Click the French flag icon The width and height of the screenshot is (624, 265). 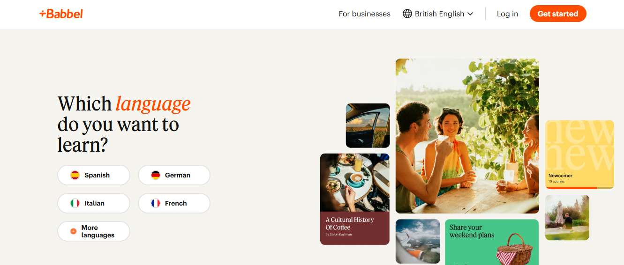tap(156, 203)
